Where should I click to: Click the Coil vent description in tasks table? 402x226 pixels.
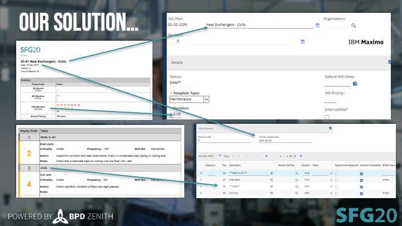[233, 193]
